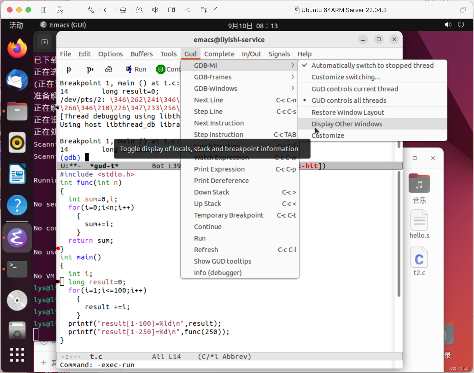474x373 pixels.
Task: Open the Signals menu
Action: [279, 54]
